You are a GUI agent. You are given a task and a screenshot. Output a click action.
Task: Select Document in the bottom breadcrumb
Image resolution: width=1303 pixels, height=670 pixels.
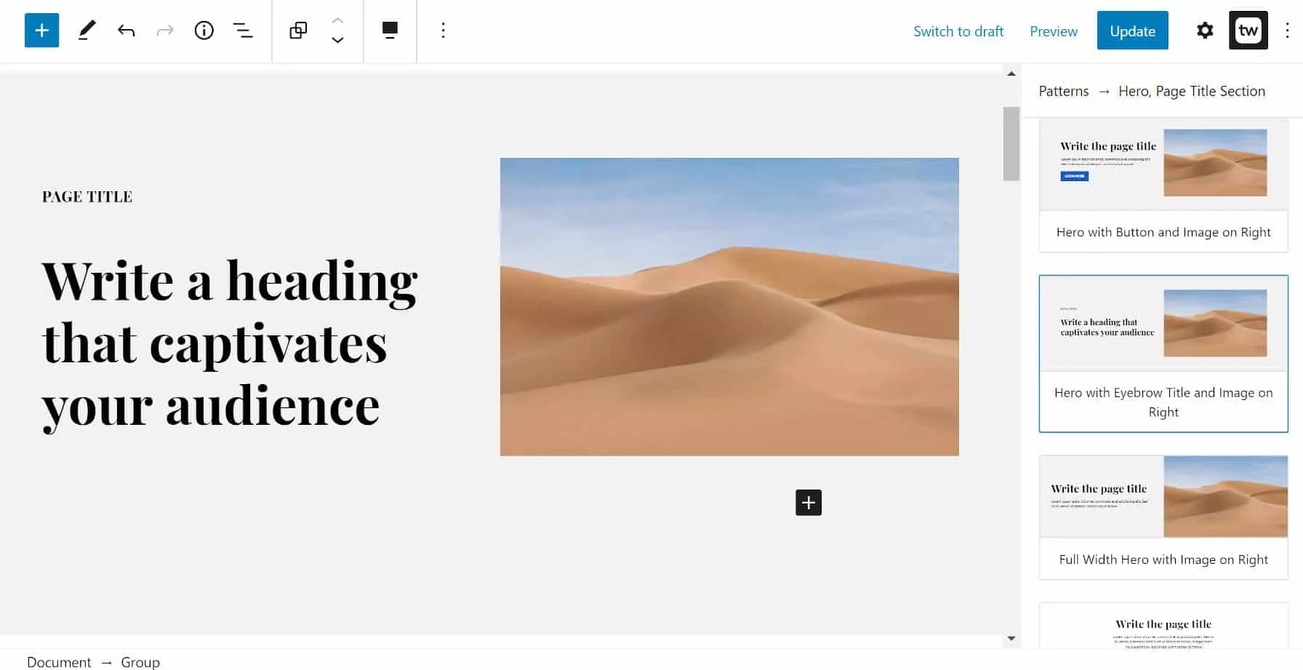pyautogui.click(x=59, y=662)
